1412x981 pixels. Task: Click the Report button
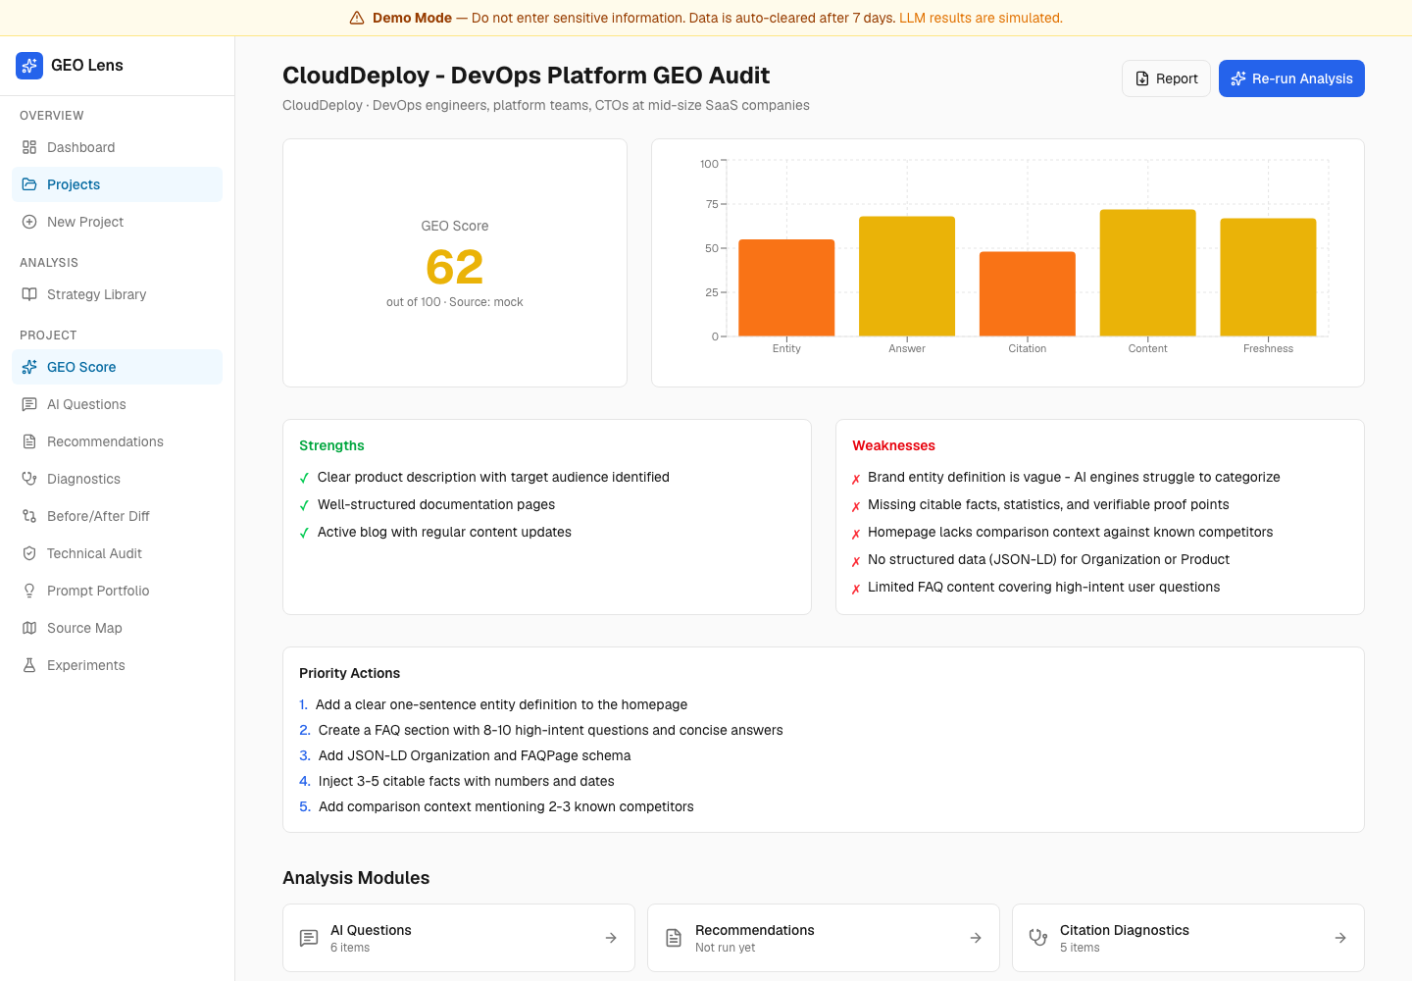pyautogui.click(x=1166, y=78)
